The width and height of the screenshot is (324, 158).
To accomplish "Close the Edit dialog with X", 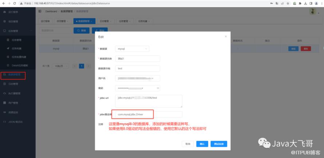I will (226, 36).
